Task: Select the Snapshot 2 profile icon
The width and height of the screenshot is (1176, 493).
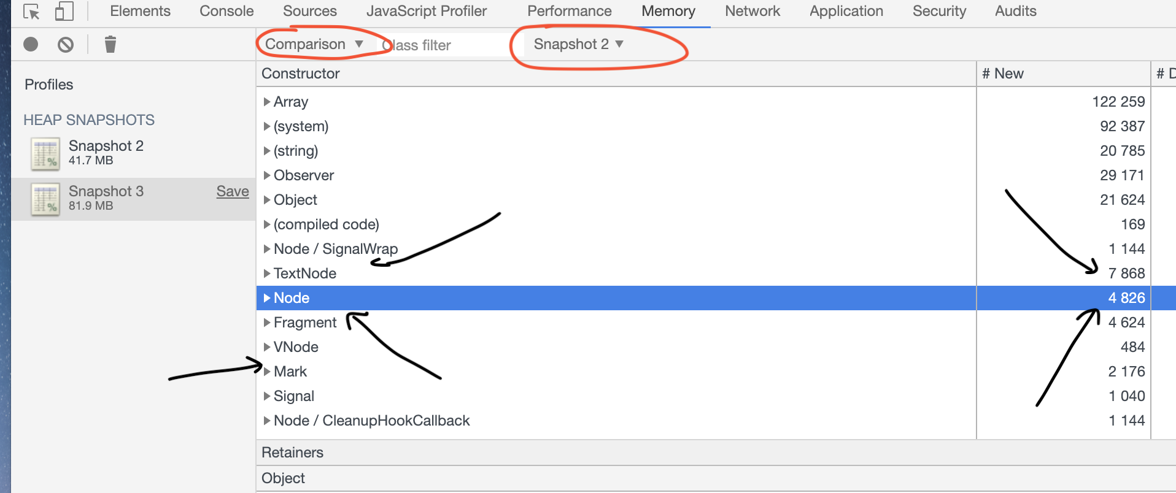Action: (45, 153)
